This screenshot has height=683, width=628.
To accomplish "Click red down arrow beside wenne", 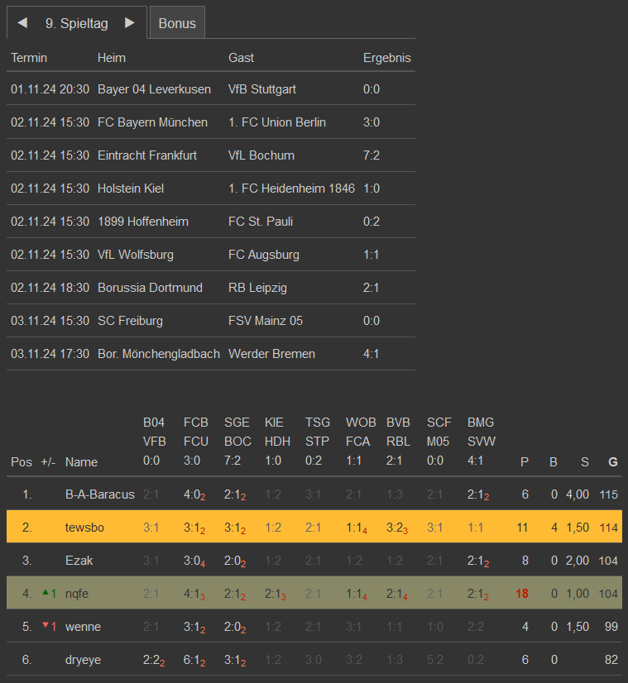I will [45, 626].
